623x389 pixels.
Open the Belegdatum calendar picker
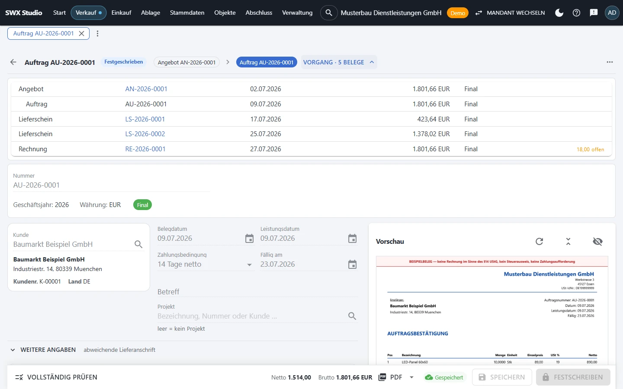tap(249, 239)
